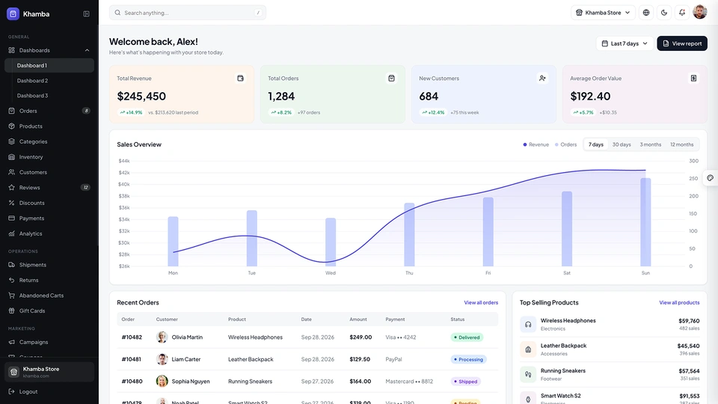This screenshot has width=718, height=404.
Task: Open Customers from the sidebar
Action: pyautogui.click(x=49, y=172)
